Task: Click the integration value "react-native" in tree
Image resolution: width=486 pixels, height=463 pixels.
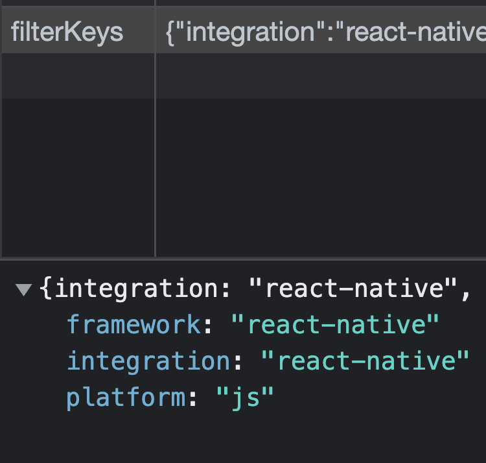Action: (x=365, y=361)
